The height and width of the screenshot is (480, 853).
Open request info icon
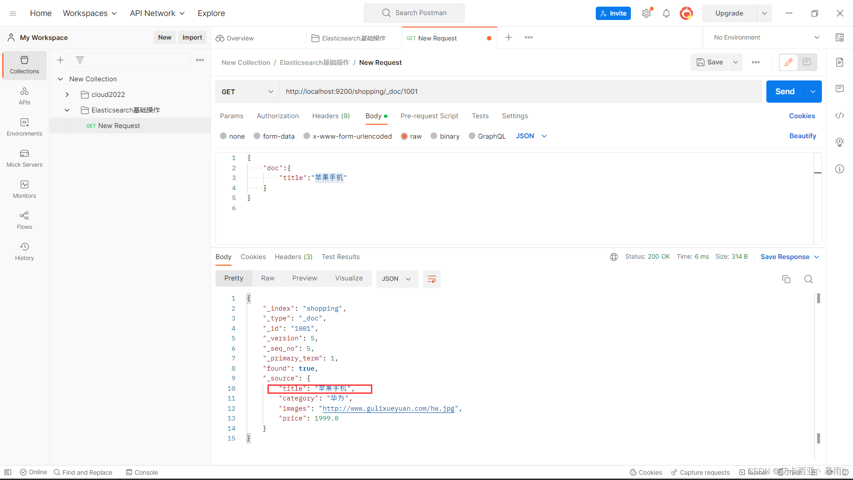pos(840,169)
